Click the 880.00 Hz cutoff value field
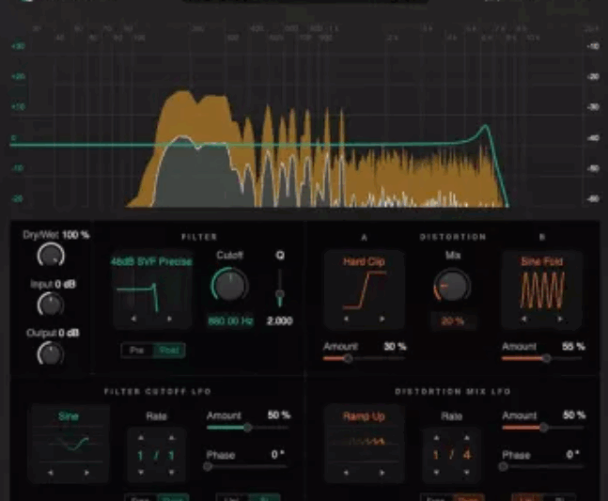Image resolution: width=608 pixels, height=501 pixels. [231, 321]
